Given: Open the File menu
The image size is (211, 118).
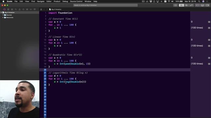Looking at the screenshot, I should pos(16,1).
